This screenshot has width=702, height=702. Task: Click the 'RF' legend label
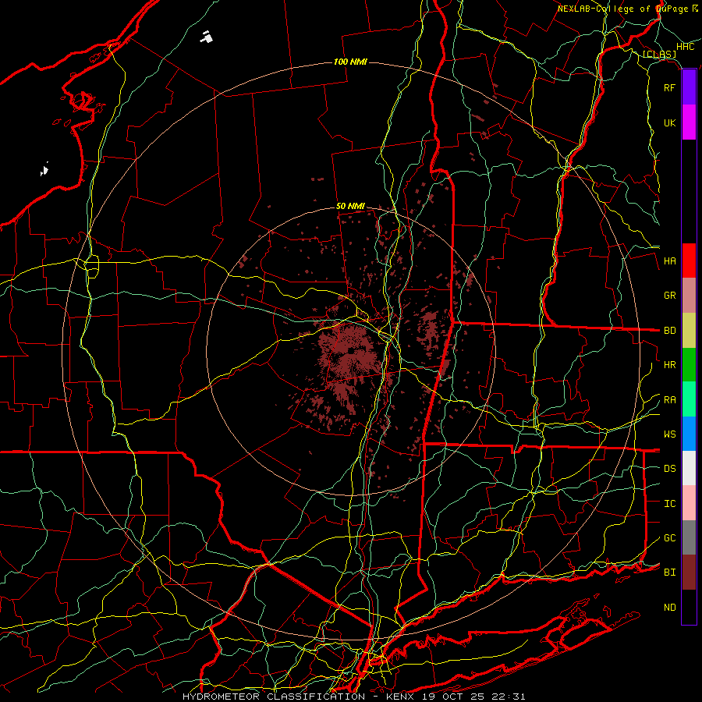coord(670,87)
